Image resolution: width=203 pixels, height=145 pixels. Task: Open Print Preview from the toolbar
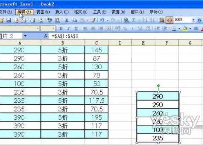(x=41, y=20)
